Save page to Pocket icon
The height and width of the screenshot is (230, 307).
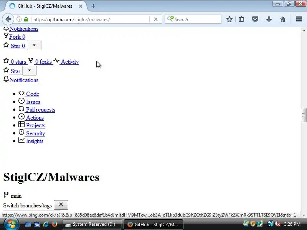click(x=255, y=19)
